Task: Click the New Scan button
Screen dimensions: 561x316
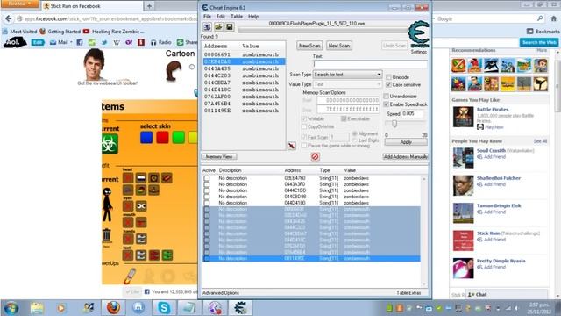Action: coord(309,46)
